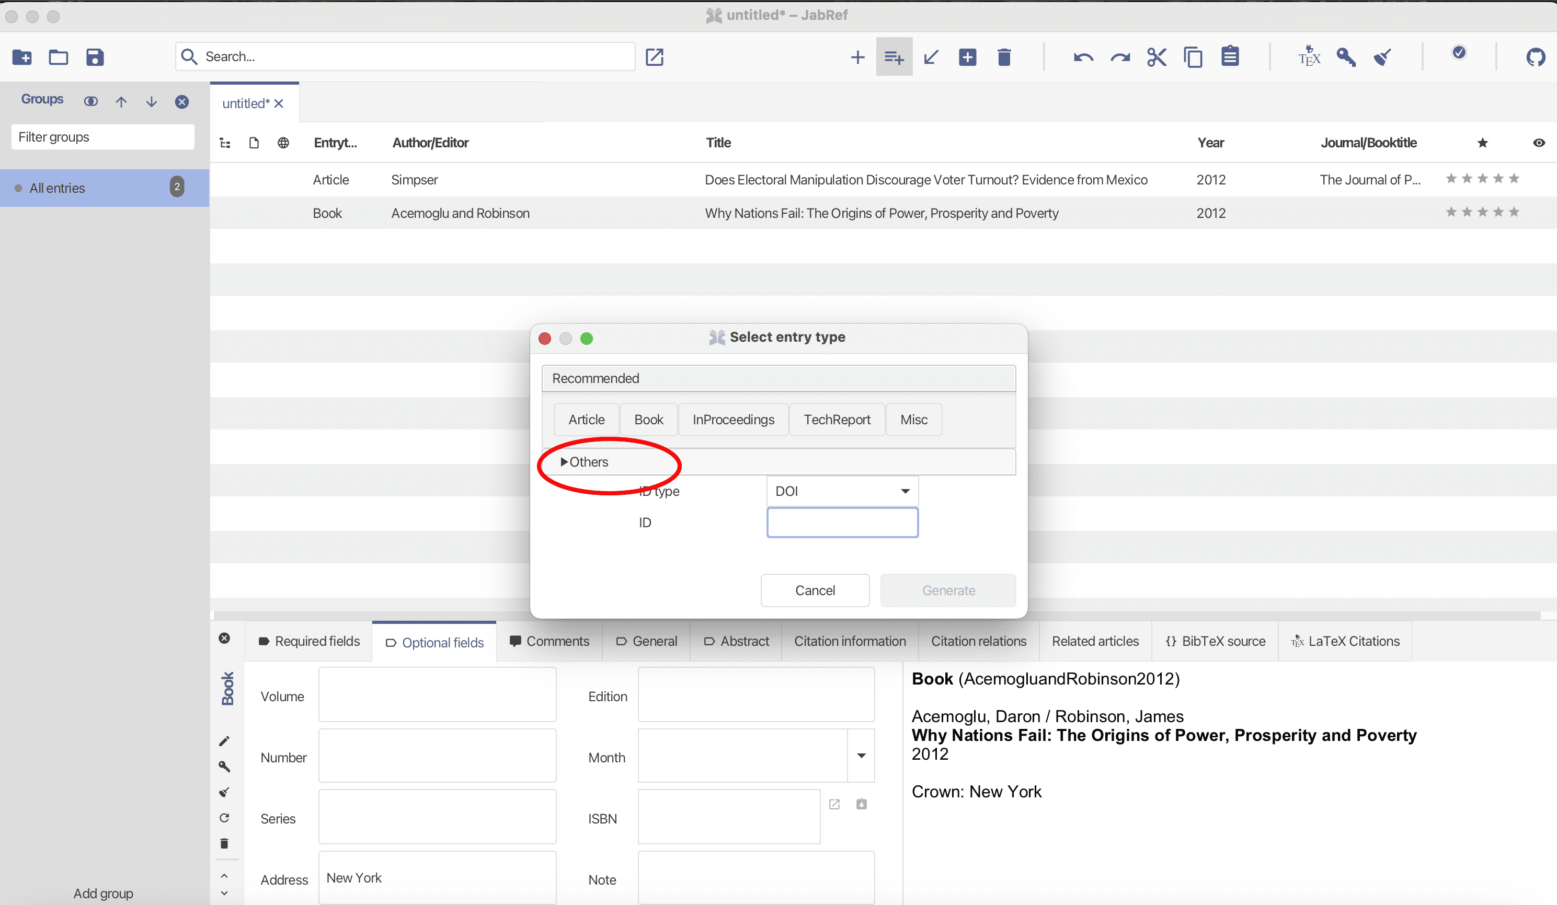The width and height of the screenshot is (1557, 905).
Task: Toggle the star rating on the Simpser entry
Action: pos(1482,179)
